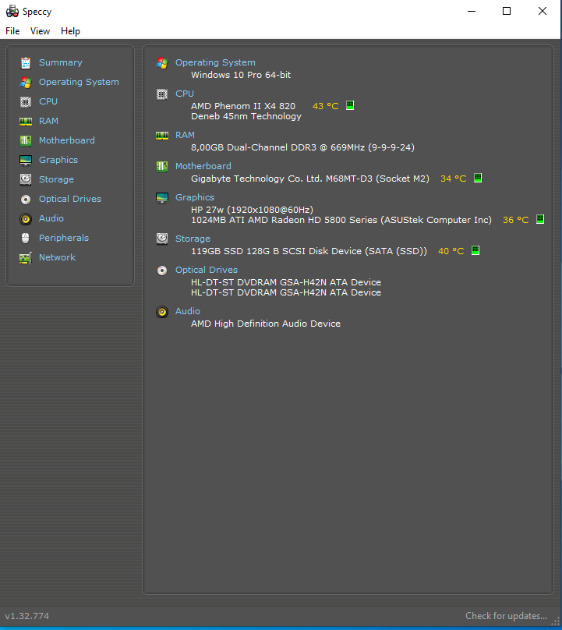Image resolution: width=562 pixels, height=630 pixels.
Task: Click the green storage temperature indicator at 40 °C
Action: tap(475, 251)
